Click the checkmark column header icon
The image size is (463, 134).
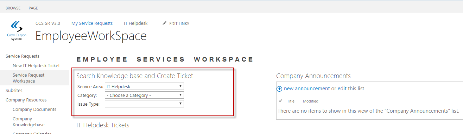click(280, 101)
